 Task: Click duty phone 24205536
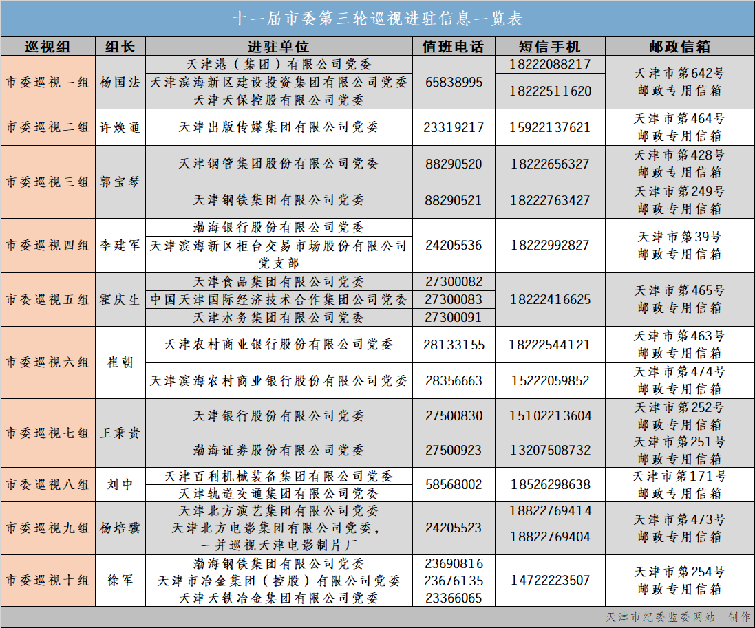click(x=454, y=246)
